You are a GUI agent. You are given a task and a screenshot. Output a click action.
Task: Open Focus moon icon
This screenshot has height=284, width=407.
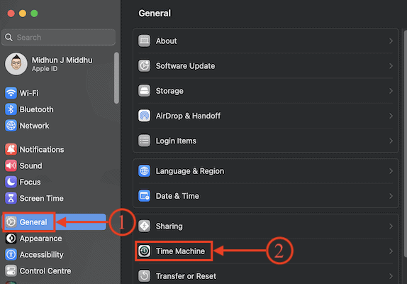coord(11,182)
